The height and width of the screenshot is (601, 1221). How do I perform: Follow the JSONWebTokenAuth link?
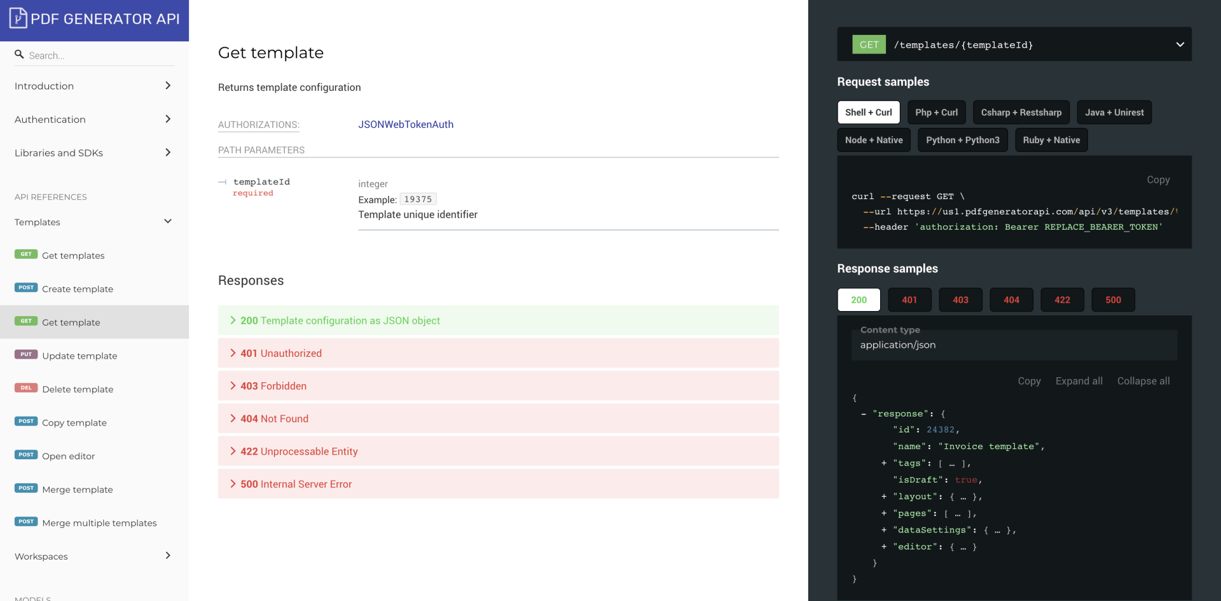pos(406,125)
